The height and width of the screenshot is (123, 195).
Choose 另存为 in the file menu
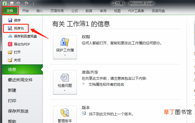pyautogui.click(x=16, y=28)
